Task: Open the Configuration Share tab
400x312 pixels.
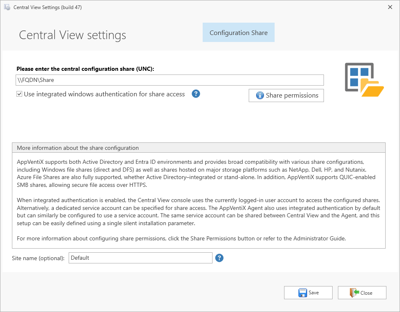Action: pyautogui.click(x=238, y=33)
